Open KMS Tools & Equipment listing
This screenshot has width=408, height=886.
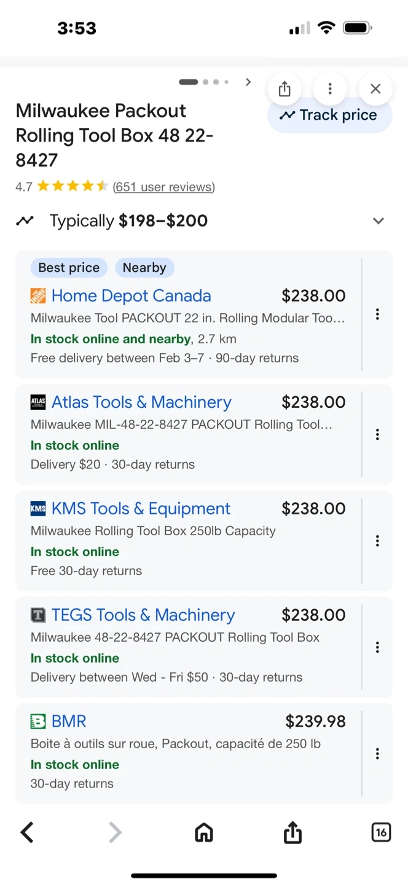pos(141,509)
